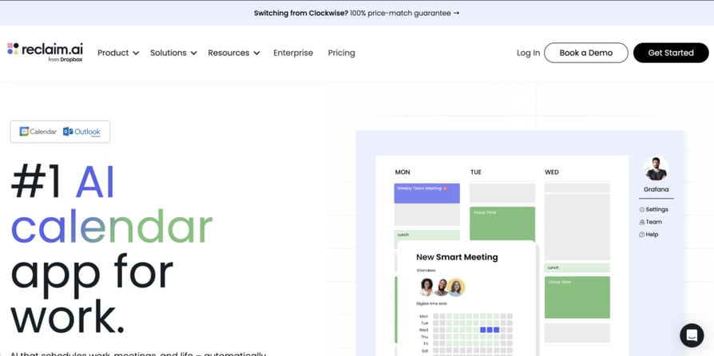The height and width of the screenshot is (356, 714).
Task: Click the Grafana user avatar
Action: pyautogui.click(x=656, y=168)
